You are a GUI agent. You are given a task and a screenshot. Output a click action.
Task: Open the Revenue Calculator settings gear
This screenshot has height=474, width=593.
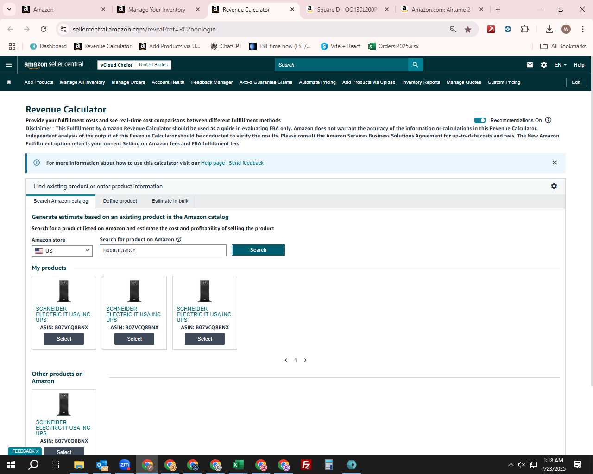coord(554,186)
